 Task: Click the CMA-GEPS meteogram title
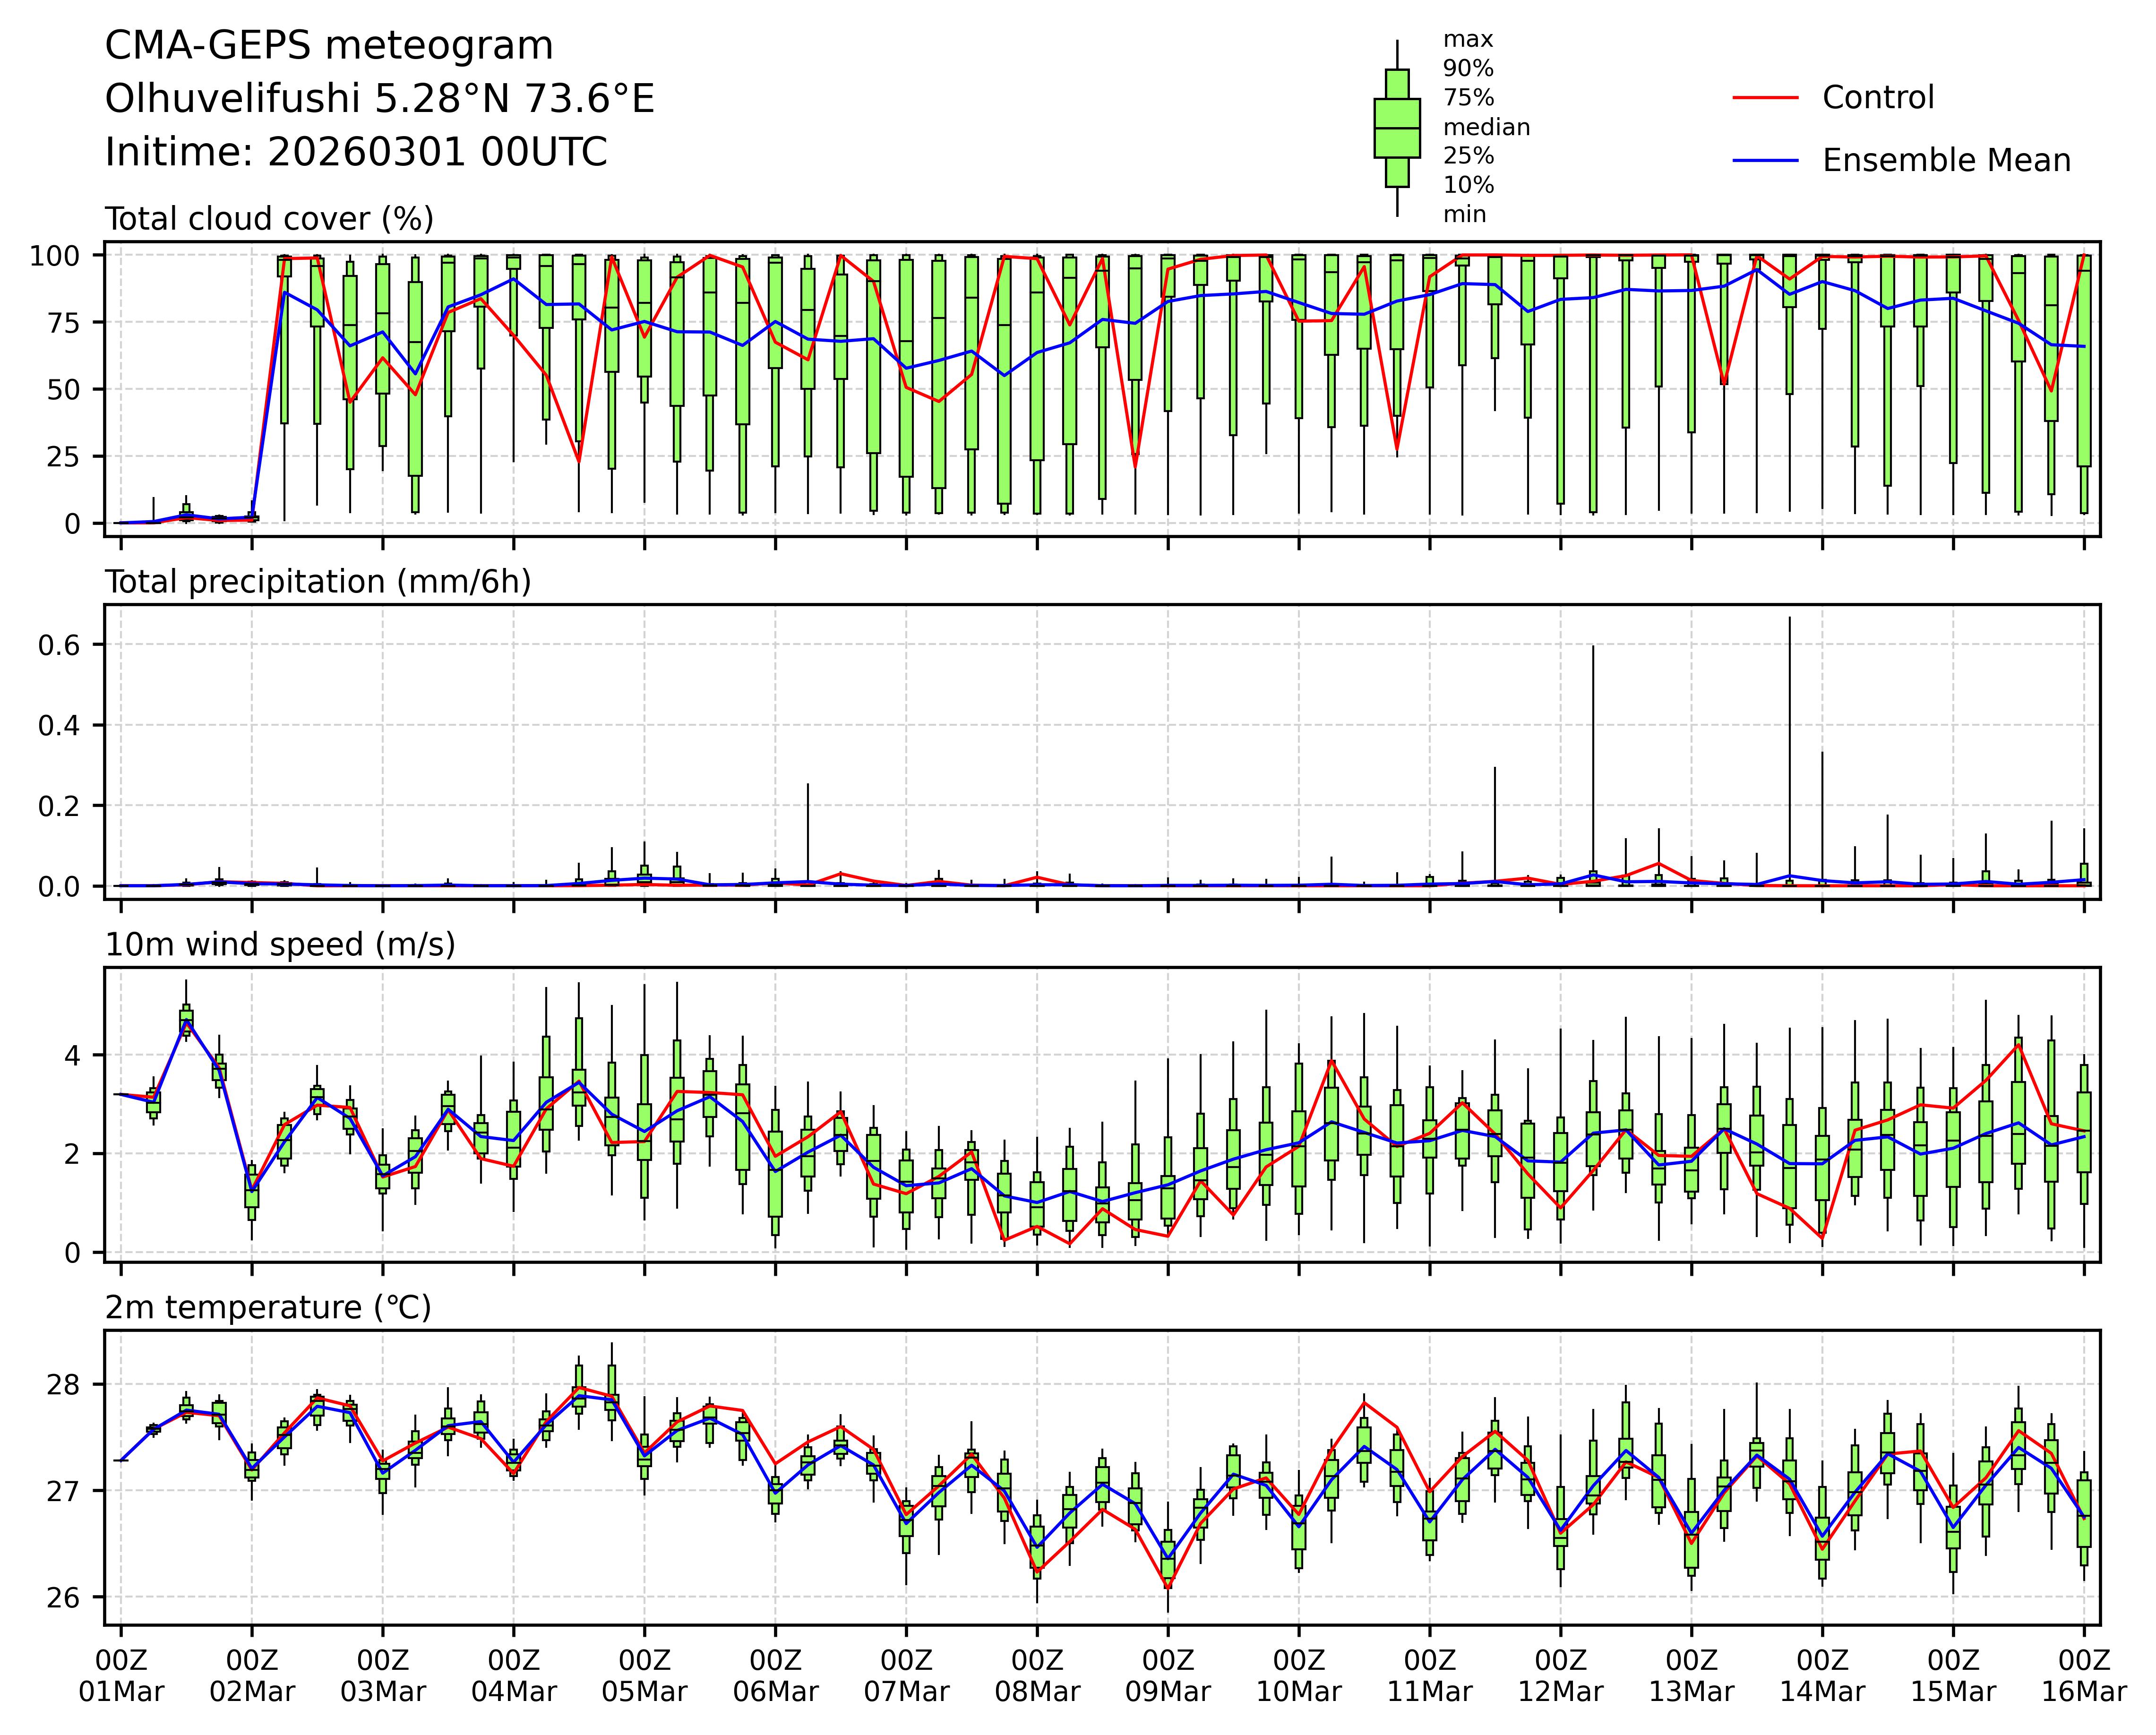(x=329, y=46)
